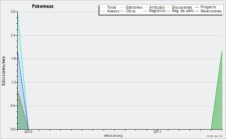
Task: Click the Reversiones legend entry
Action: (x=208, y=11)
